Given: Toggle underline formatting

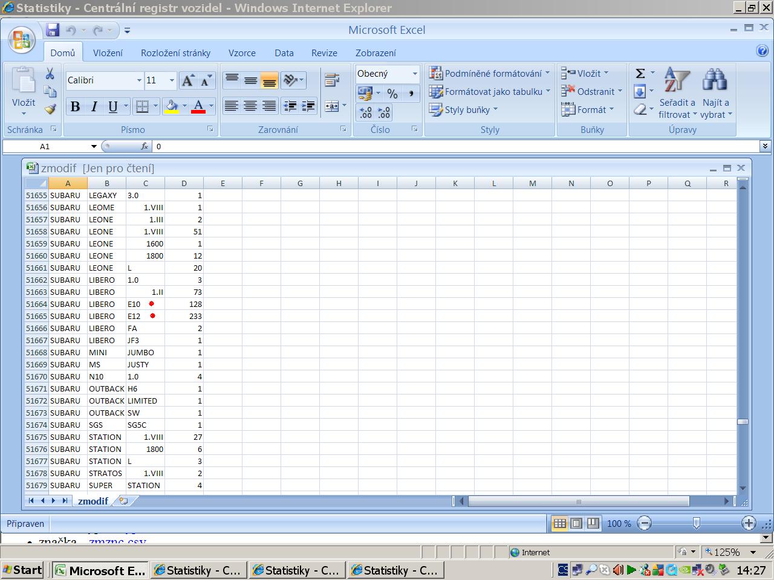Looking at the screenshot, I should pos(112,107).
